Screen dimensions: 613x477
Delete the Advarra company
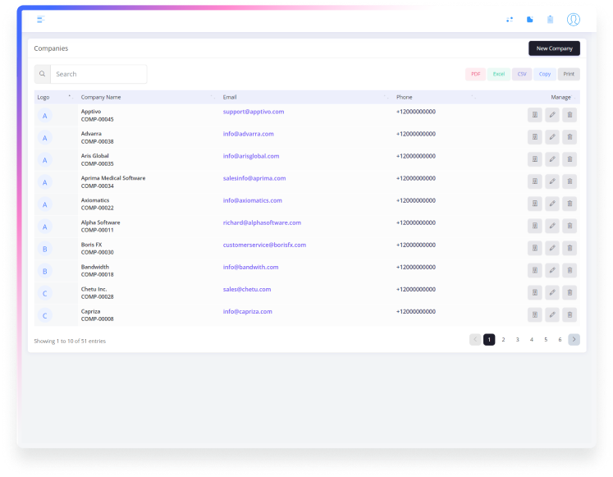(570, 137)
